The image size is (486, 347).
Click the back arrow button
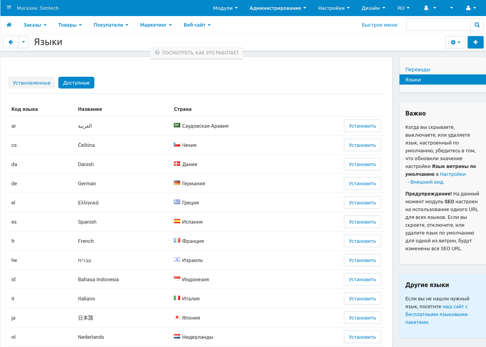[11, 42]
